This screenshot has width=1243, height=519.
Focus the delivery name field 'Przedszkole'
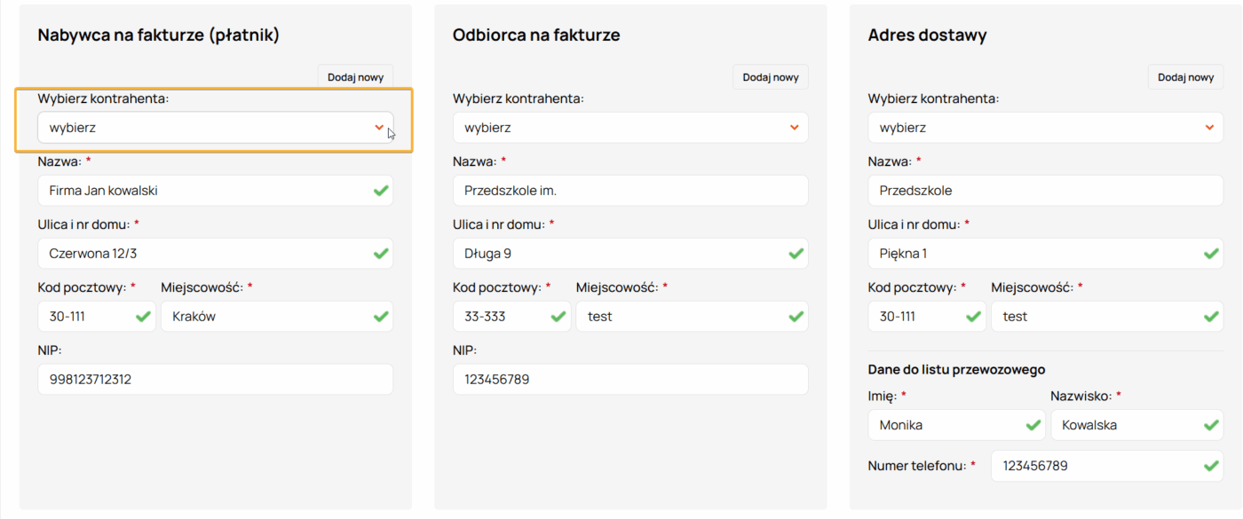point(1045,191)
